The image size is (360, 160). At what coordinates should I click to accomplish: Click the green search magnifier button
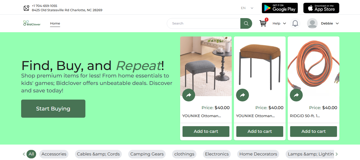246,23
